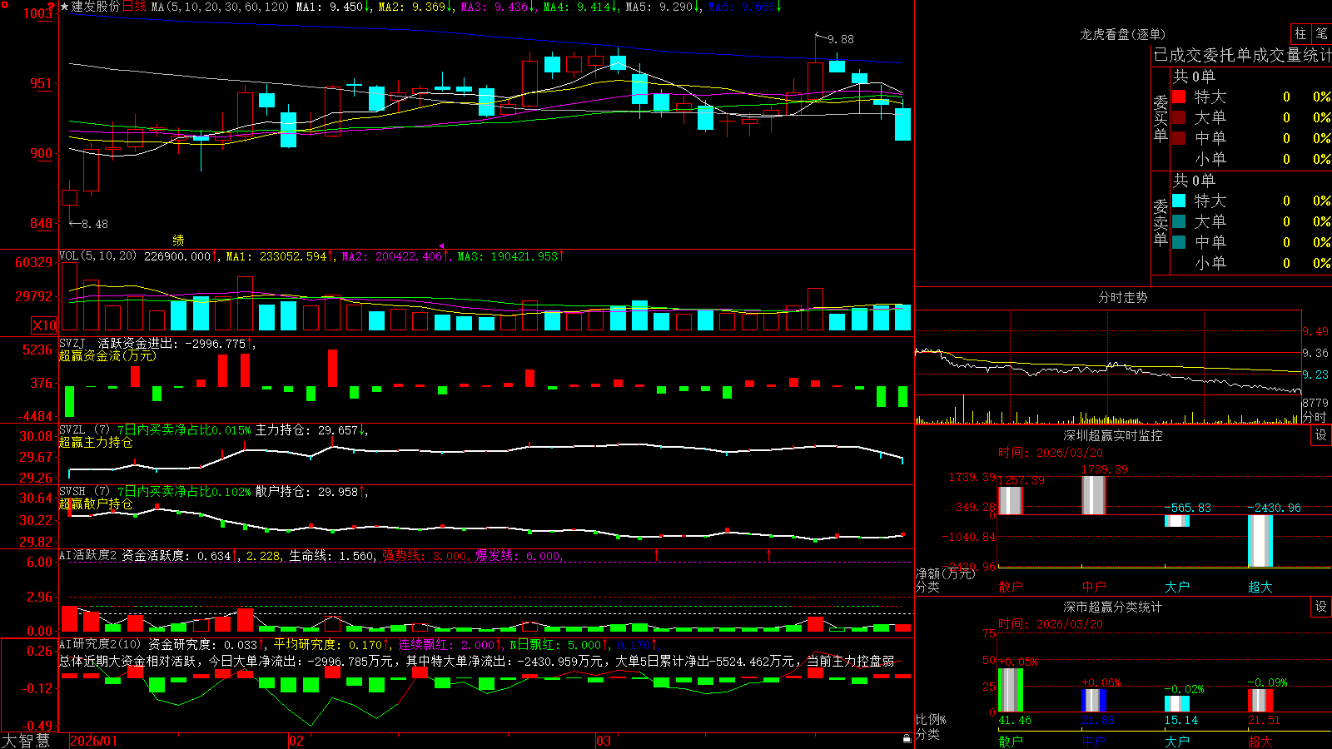Click the red square icon at top-left corner
This screenshot has width=1332, height=749.
click(x=3, y=5)
